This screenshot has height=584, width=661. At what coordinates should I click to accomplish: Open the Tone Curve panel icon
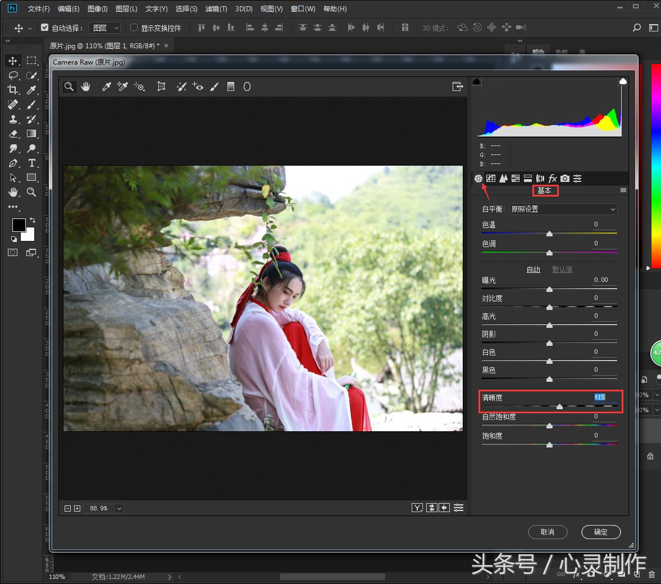tap(491, 178)
